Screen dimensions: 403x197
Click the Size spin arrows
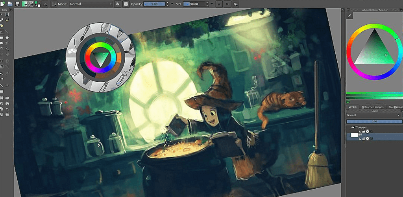207,4
